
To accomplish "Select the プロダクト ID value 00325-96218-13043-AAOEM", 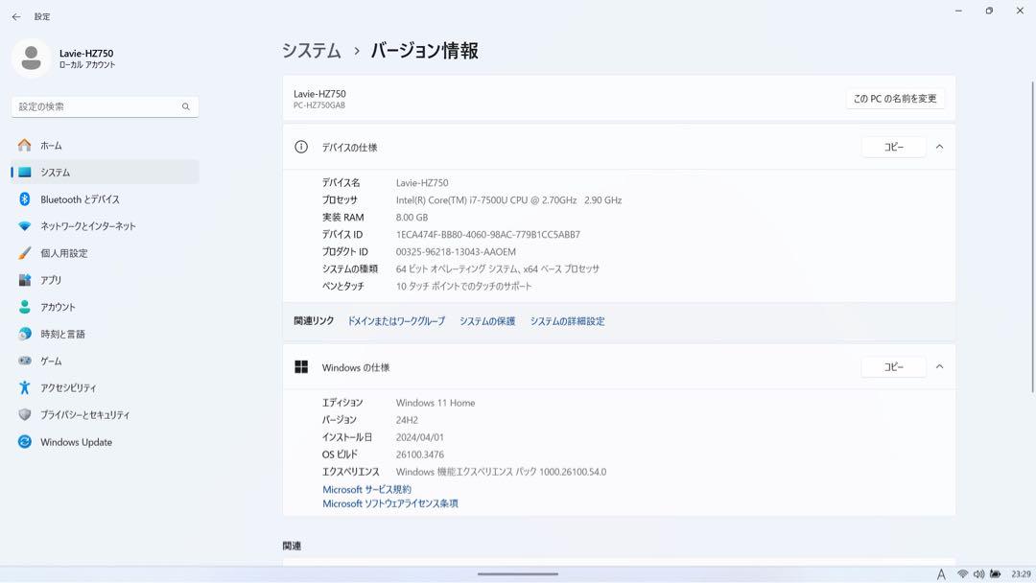I will pyautogui.click(x=456, y=251).
